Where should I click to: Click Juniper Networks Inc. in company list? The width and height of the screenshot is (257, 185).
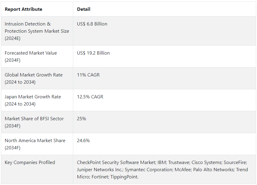point(100,170)
